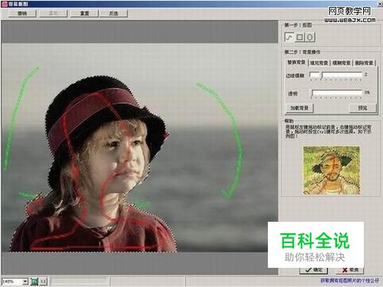Switch to the 替换背景 tab

coord(296,62)
